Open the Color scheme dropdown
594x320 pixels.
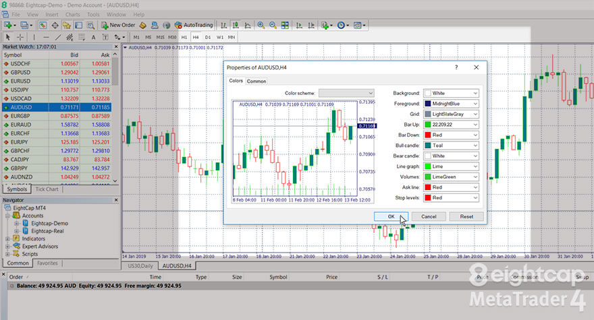[347, 93]
